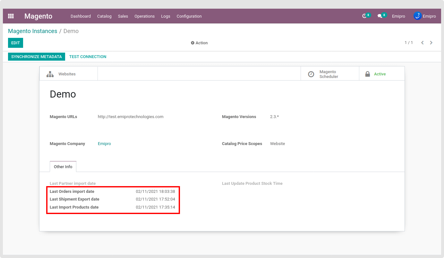Open Magento Instances breadcrumb link
Viewport: 444px width, 258px height.
pyautogui.click(x=32, y=31)
